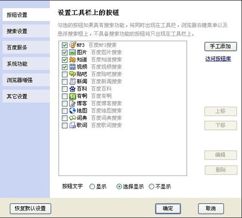Click the 恢复默认设置 button
242x218 pixels.
(30, 208)
